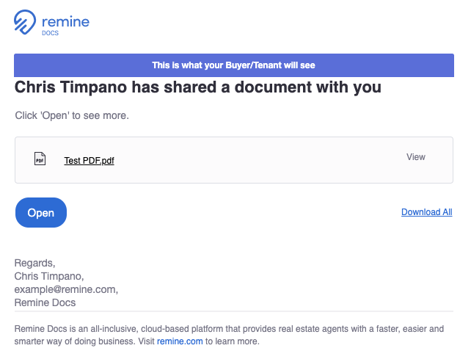
Task: Click the Download All link
Action: (x=426, y=212)
